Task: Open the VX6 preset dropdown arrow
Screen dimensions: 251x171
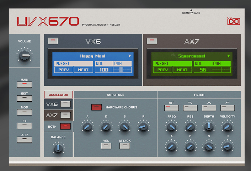Action: 130,56
